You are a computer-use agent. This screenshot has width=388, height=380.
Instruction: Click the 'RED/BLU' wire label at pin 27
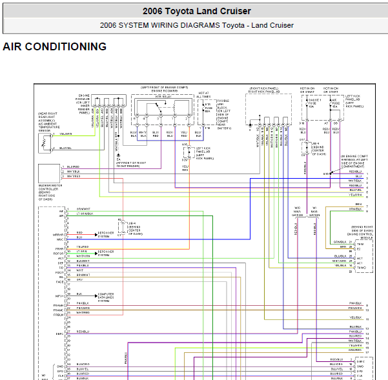tap(83, 332)
